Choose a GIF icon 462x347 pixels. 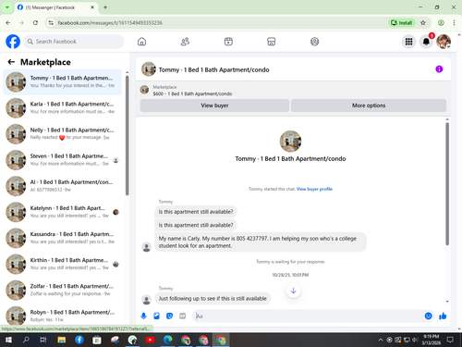point(183,316)
